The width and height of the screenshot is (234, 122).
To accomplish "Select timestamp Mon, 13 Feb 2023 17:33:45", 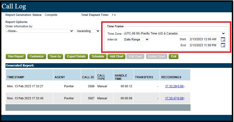I will pos(25,98).
